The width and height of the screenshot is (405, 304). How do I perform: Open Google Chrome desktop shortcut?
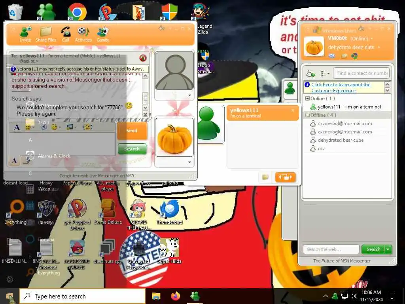[x=77, y=12]
